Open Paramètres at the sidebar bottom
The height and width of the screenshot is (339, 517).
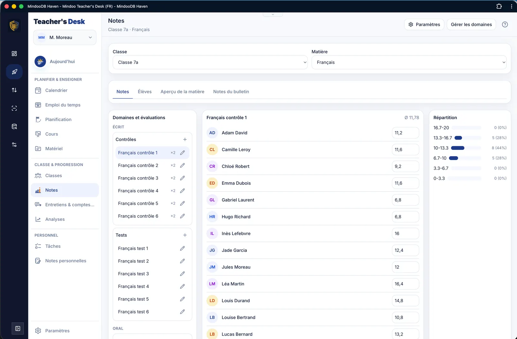(x=65, y=331)
